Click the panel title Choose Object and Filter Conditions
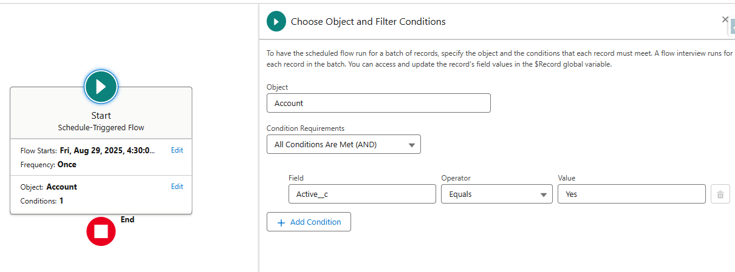This screenshot has width=735, height=272. (x=368, y=22)
